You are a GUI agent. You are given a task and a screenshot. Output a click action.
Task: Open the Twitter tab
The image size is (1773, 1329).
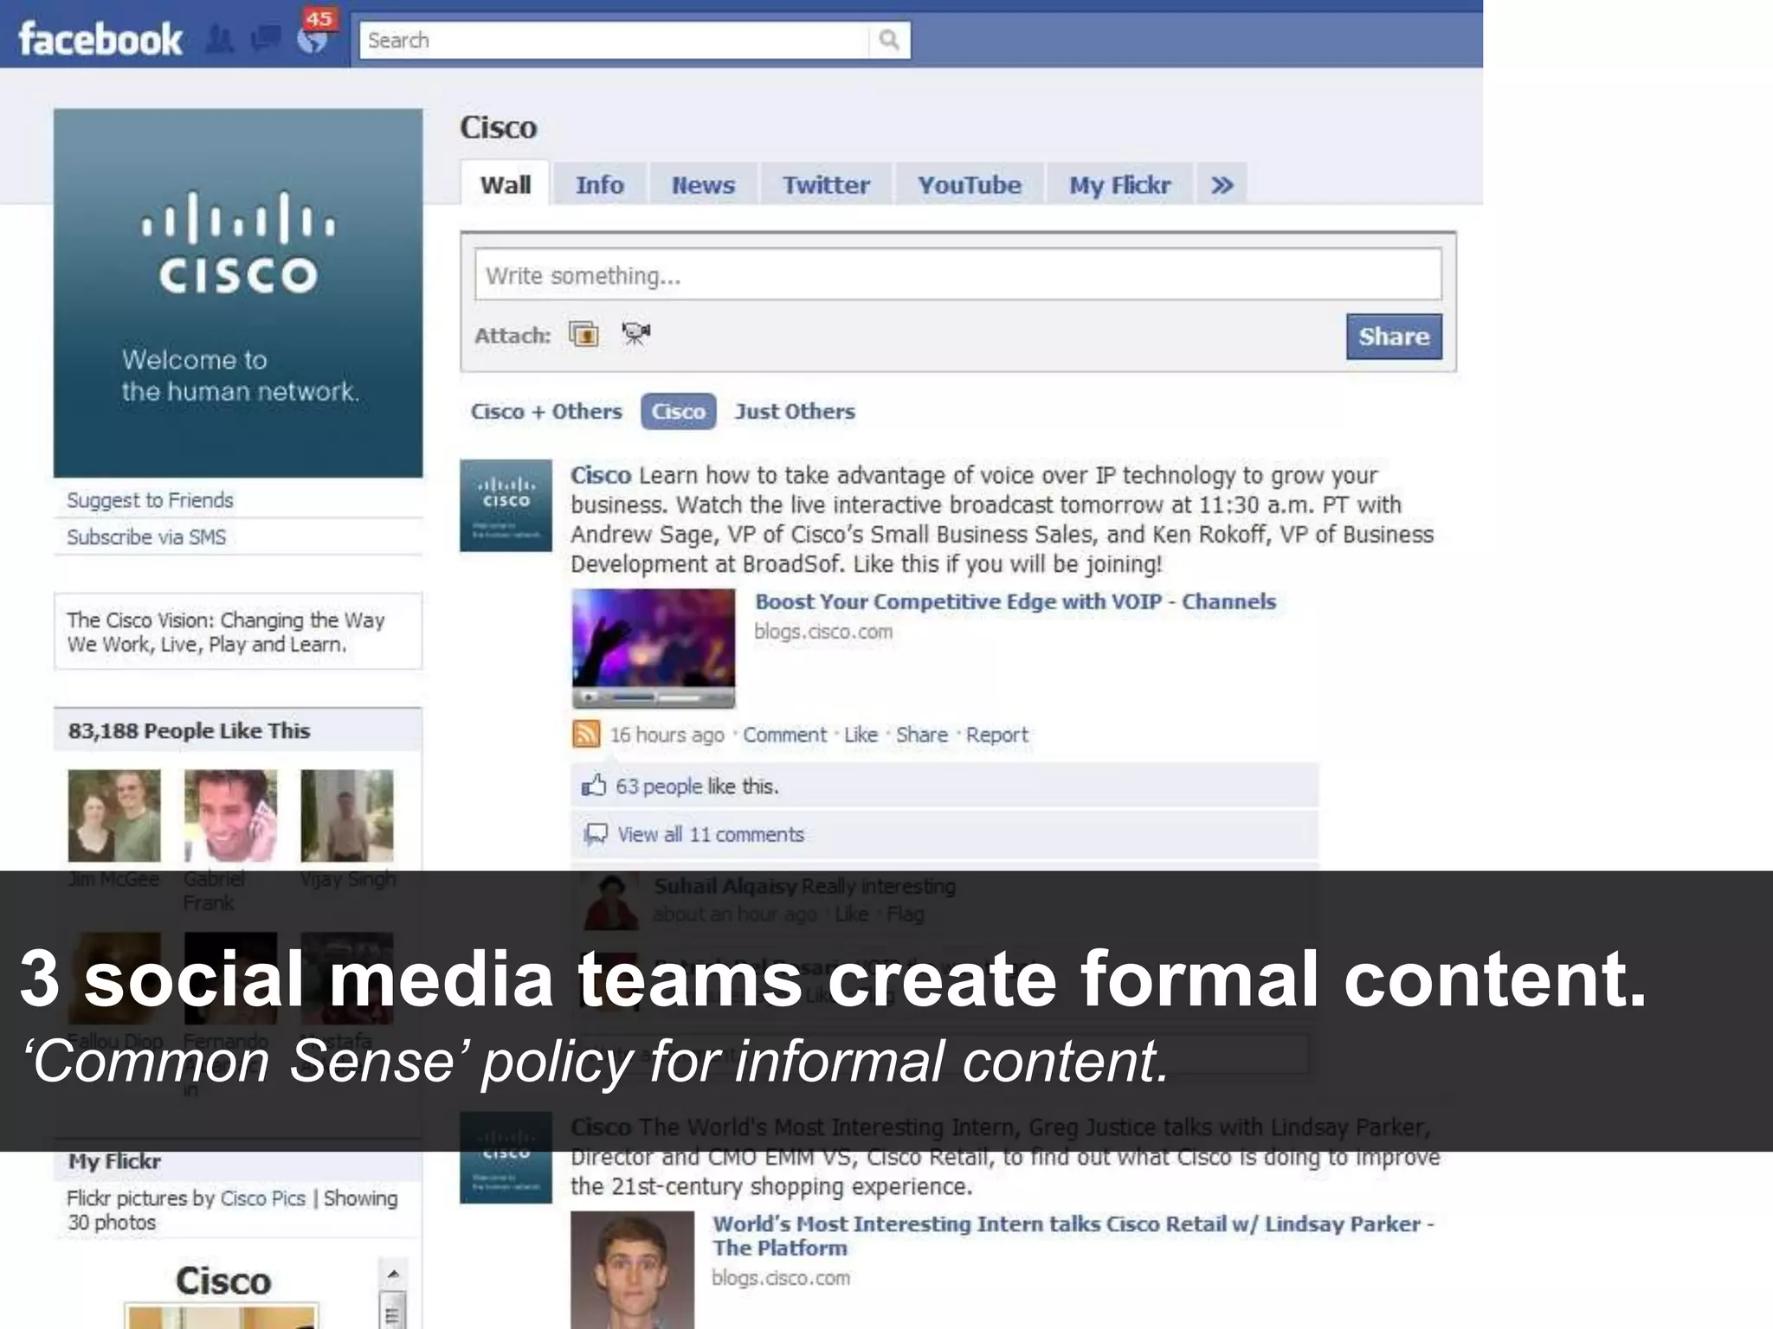pos(826,184)
